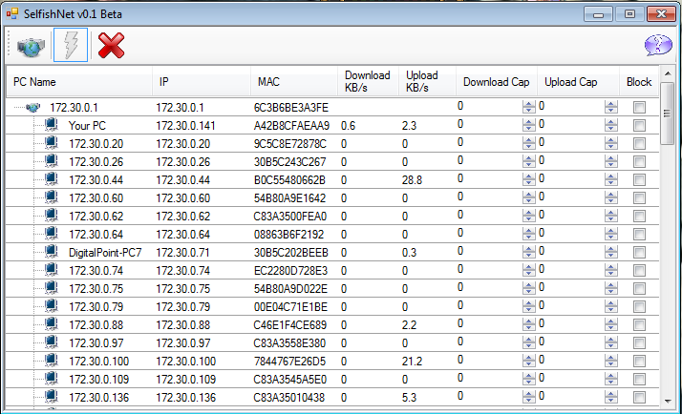Click IP cell 172.30.0.141
682x414 pixels.
[185, 126]
